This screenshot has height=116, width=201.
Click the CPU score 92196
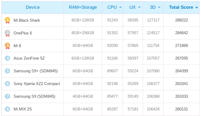[x=112, y=84]
